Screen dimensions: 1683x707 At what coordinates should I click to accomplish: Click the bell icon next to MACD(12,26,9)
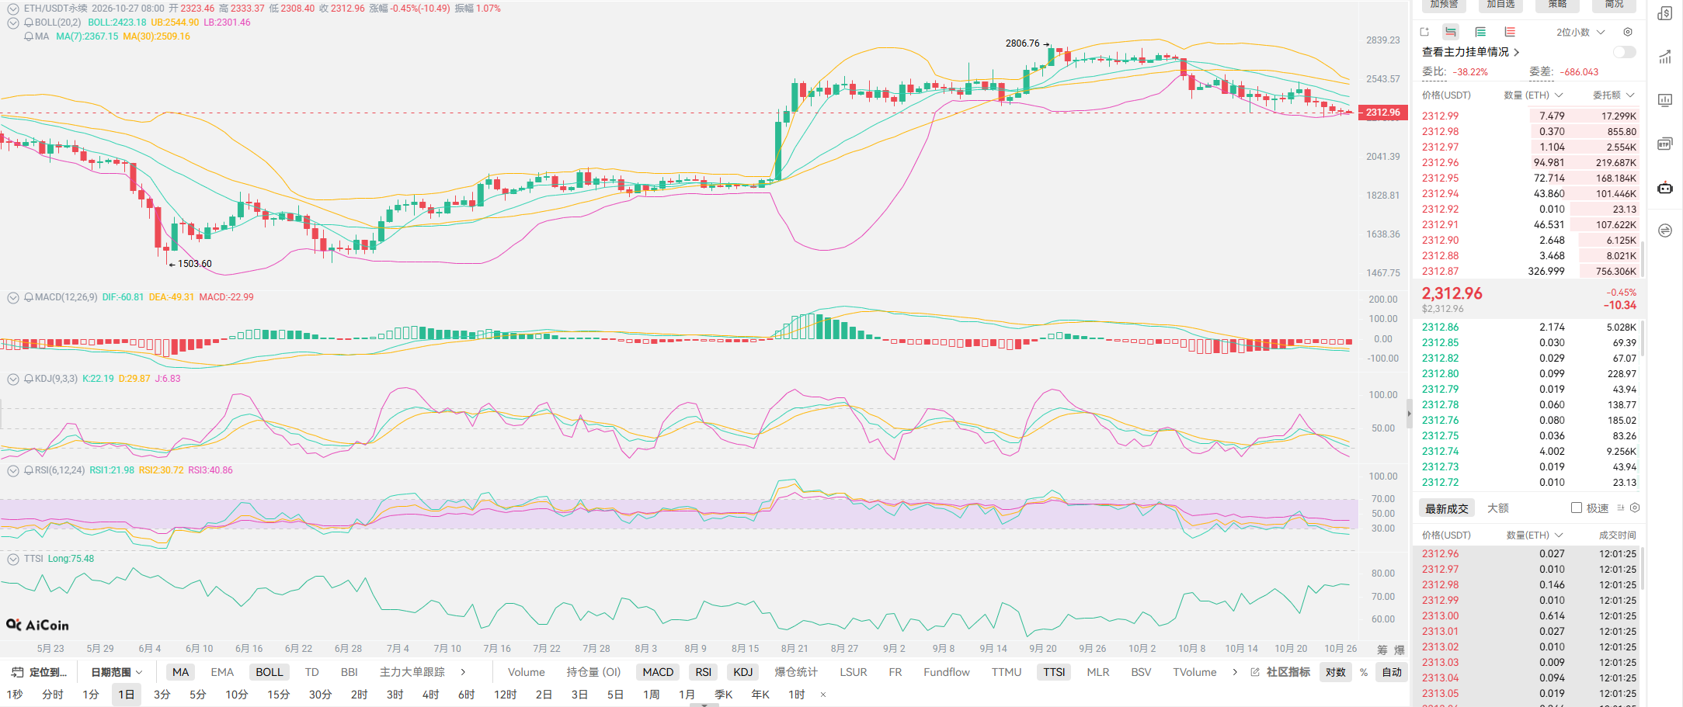point(29,297)
